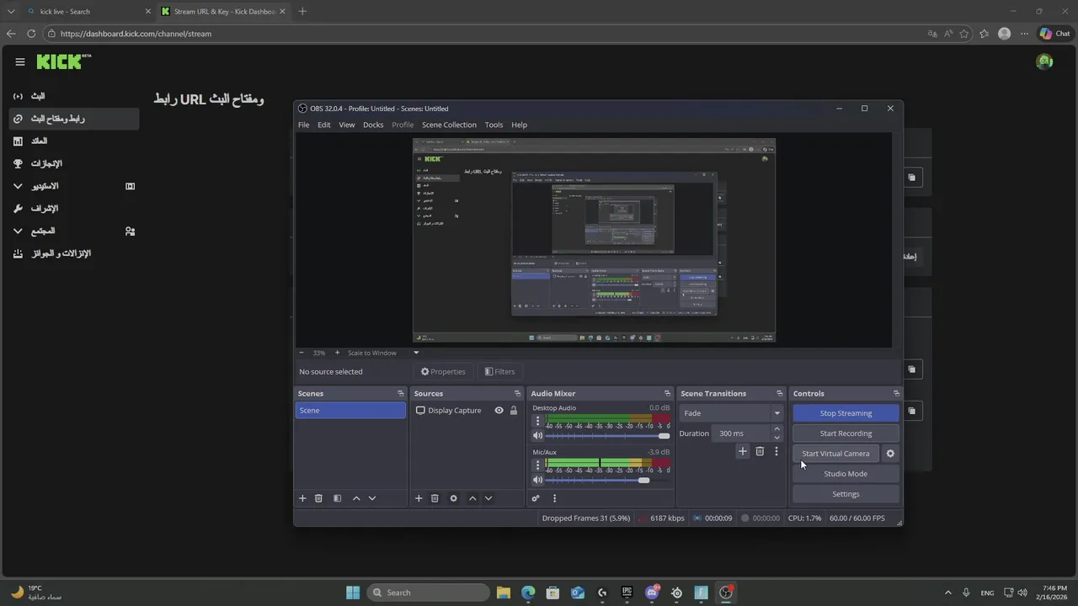Image resolution: width=1078 pixels, height=606 pixels.
Task: Open OBS View menu
Action: pyautogui.click(x=346, y=125)
